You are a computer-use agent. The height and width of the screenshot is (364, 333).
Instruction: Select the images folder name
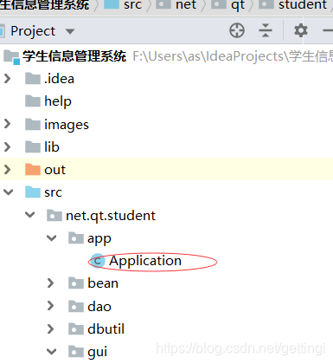click(67, 125)
